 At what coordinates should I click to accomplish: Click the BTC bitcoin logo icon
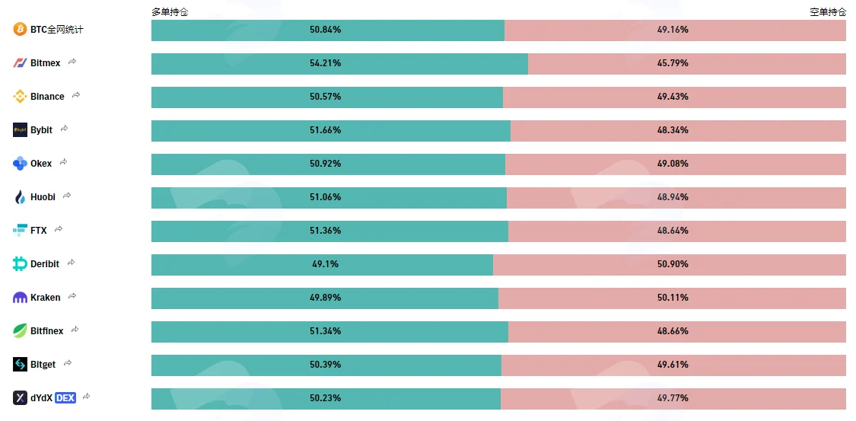point(21,30)
